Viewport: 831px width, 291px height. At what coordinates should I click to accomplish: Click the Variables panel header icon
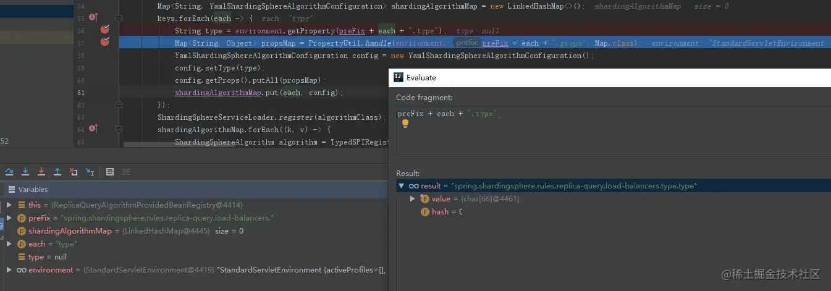click(x=11, y=190)
